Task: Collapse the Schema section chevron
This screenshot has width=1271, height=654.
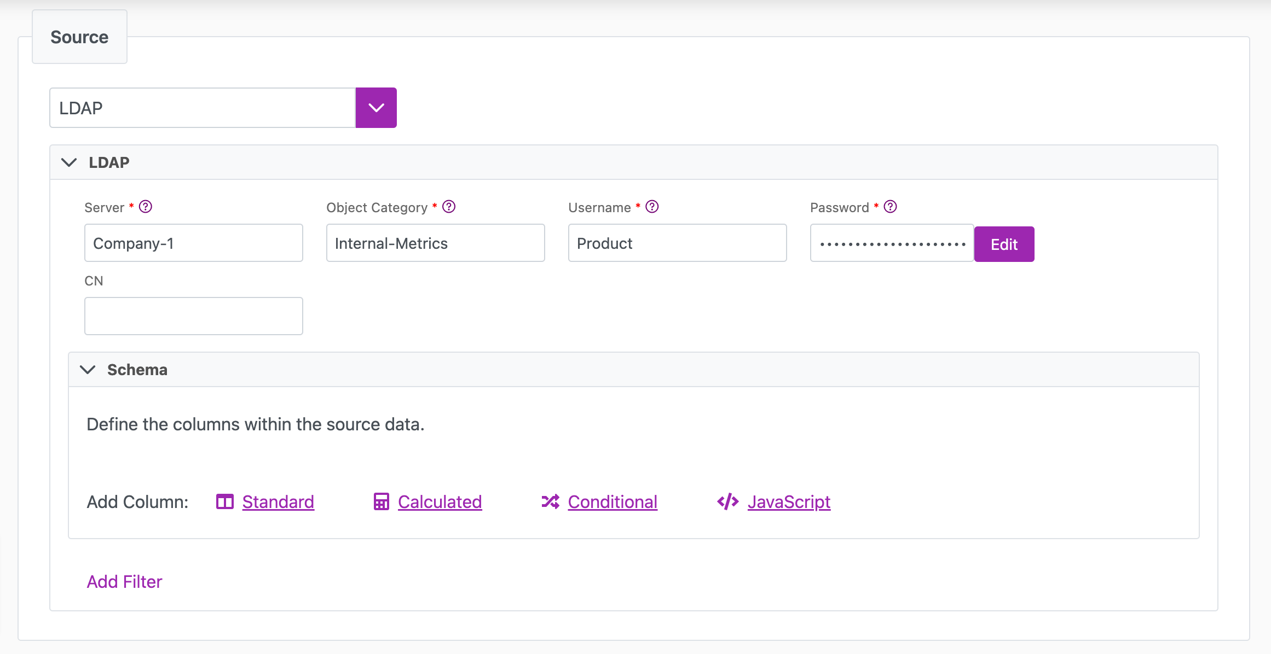Action: pyautogui.click(x=88, y=370)
